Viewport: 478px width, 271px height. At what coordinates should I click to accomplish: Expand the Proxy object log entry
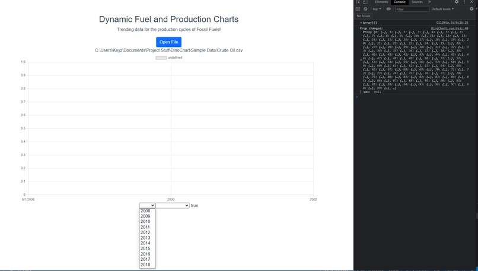[361, 60]
